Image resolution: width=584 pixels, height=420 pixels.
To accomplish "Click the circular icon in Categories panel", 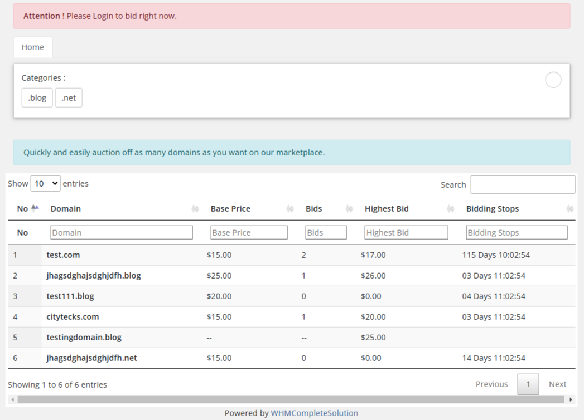I will [553, 80].
